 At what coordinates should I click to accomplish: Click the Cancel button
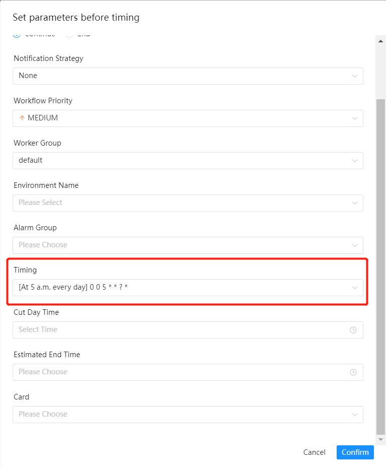click(x=314, y=452)
